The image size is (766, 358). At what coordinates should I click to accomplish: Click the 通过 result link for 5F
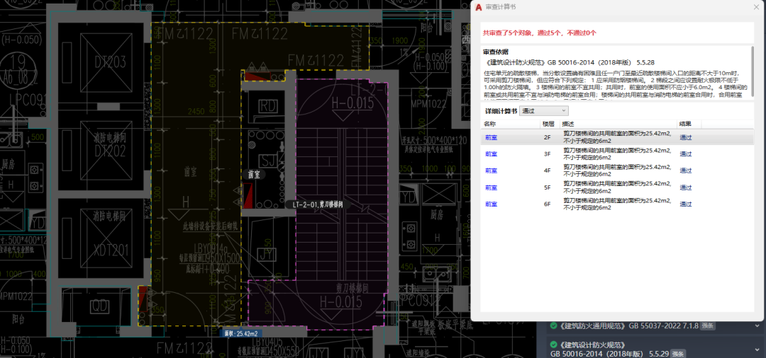pyautogui.click(x=686, y=187)
